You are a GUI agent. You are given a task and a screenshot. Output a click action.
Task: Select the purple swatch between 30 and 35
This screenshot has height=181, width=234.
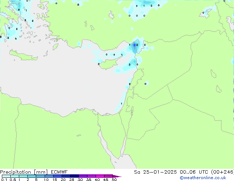(83, 176)
